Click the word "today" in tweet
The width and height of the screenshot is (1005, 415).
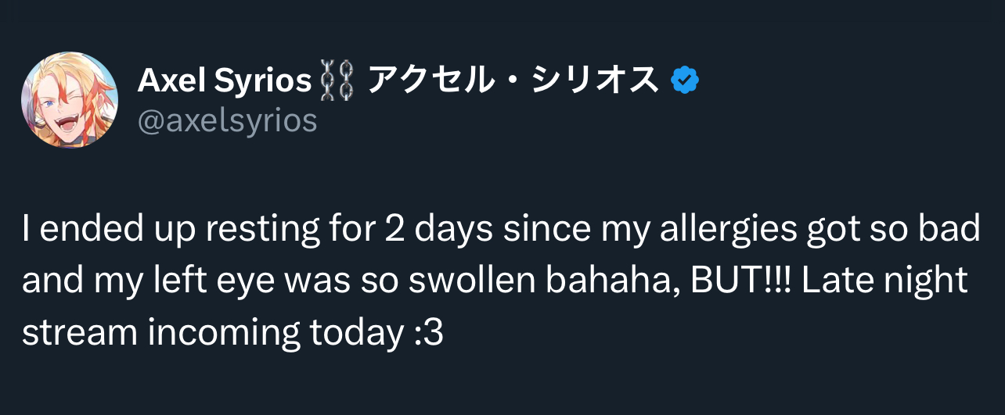[x=355, y=333]
